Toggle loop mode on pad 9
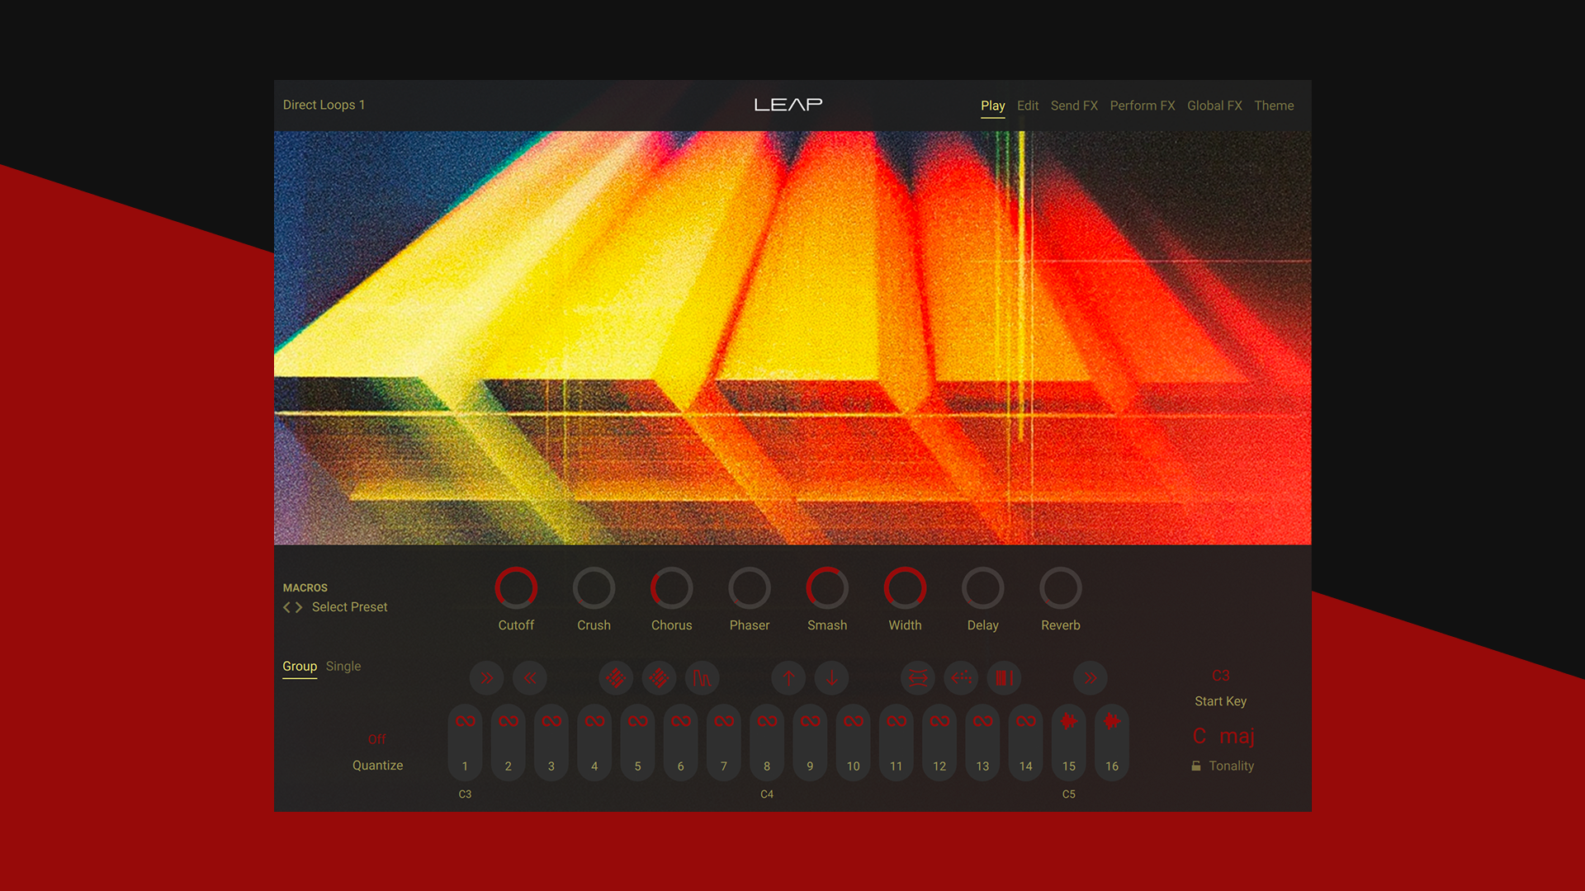 point(810,720)
